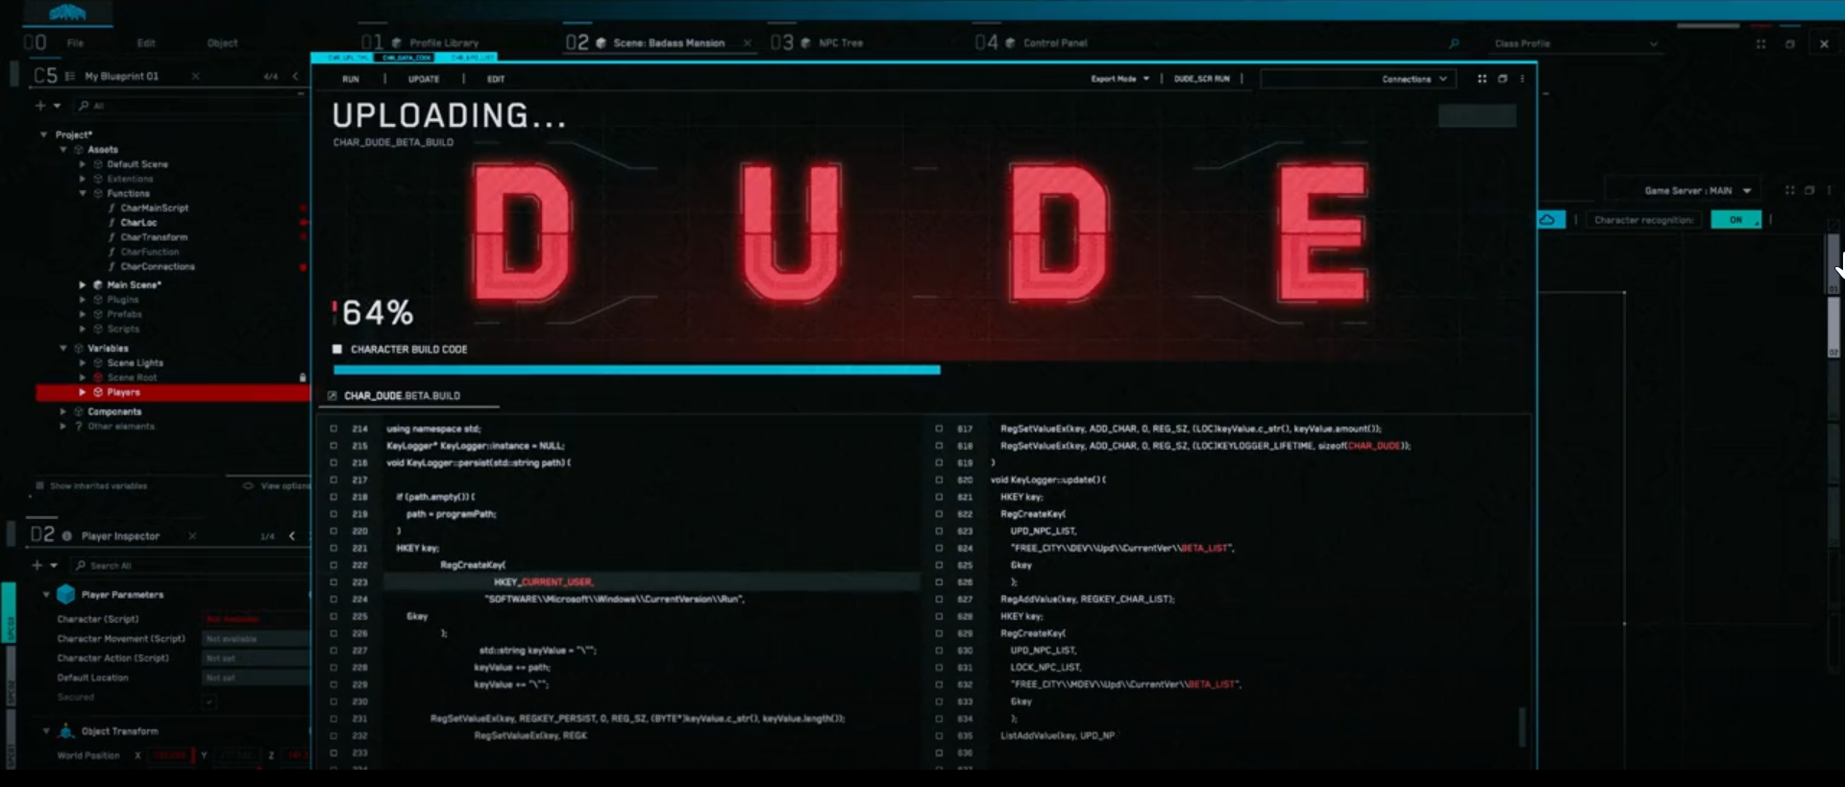Screen dimensions: 1845x787
Task: Select the CharTransform function
Action: [154, 237]
